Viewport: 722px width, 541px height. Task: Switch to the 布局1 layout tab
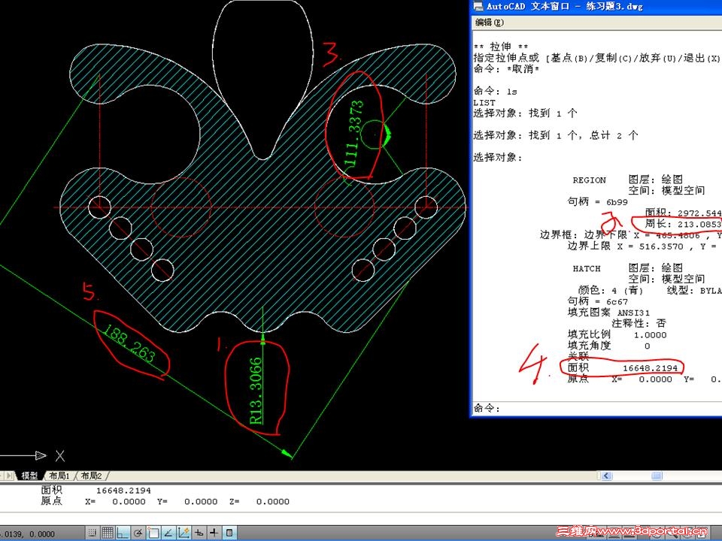[x=59, y=476]
